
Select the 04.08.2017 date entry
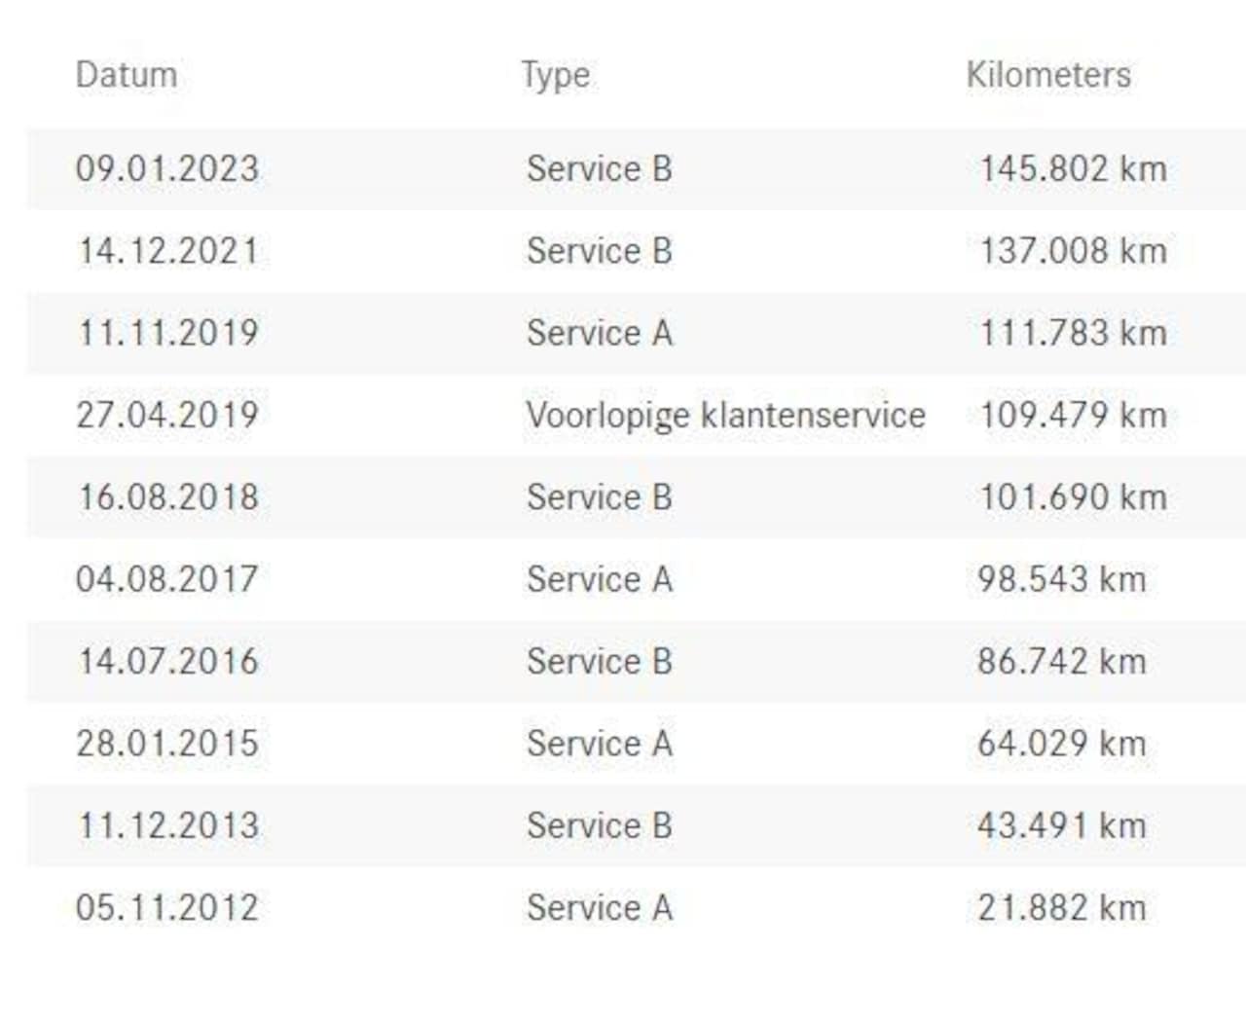click(167, 579)
